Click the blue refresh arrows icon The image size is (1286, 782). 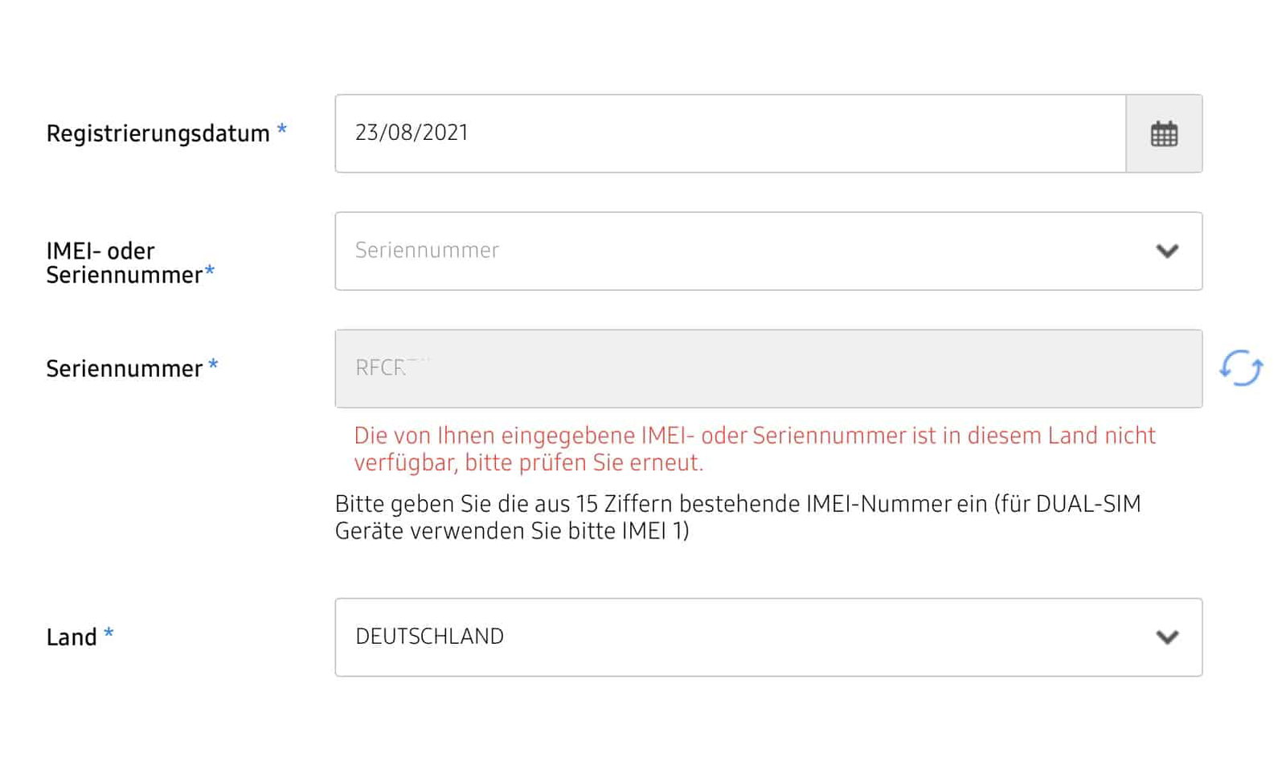point(1240,368)
